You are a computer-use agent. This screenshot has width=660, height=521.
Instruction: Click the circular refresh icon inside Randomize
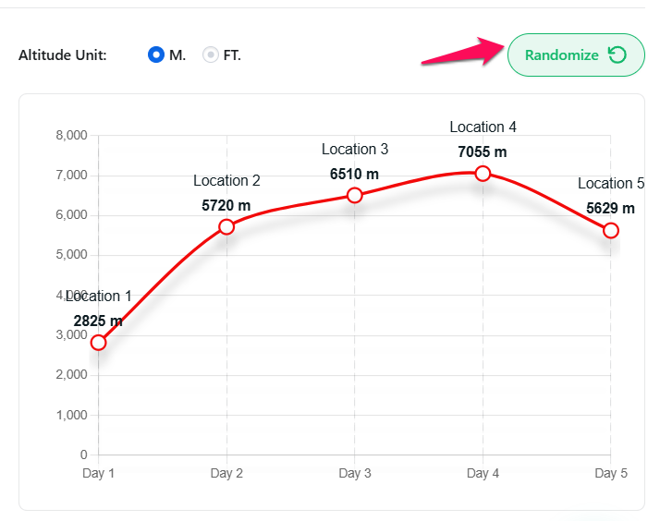coord(617,55)
